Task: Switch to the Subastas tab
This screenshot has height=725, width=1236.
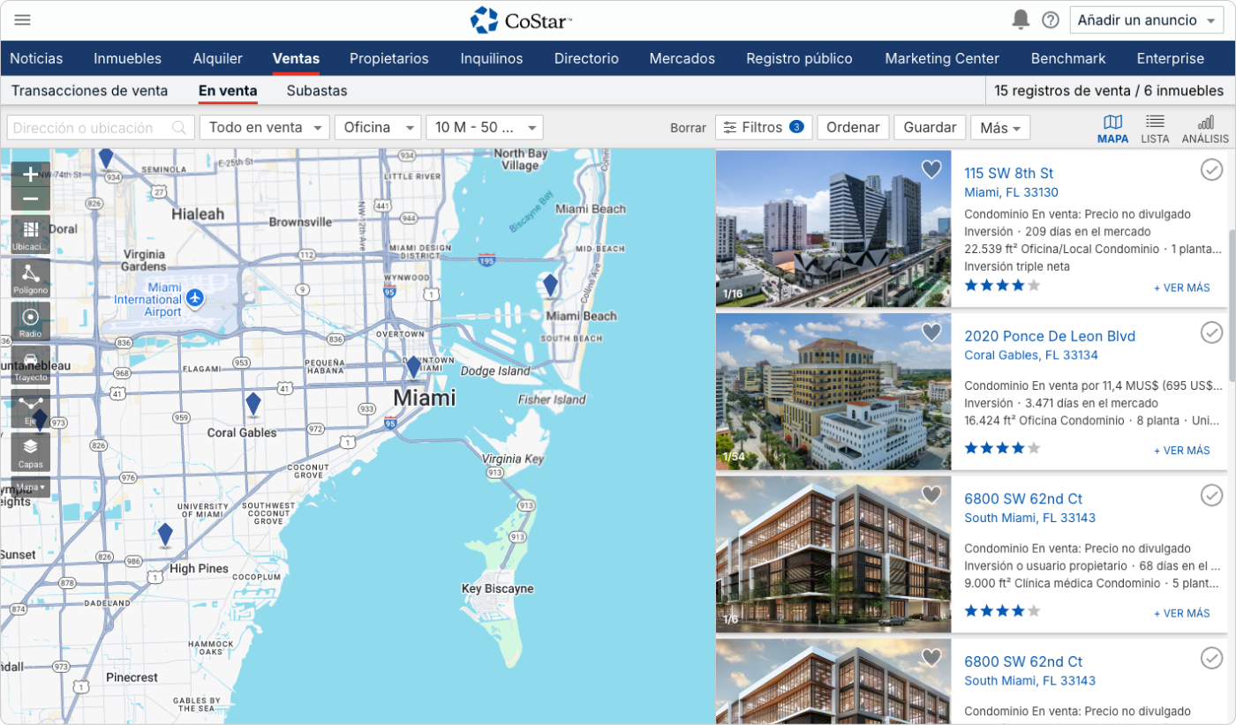Action: (x=317, y=91)
